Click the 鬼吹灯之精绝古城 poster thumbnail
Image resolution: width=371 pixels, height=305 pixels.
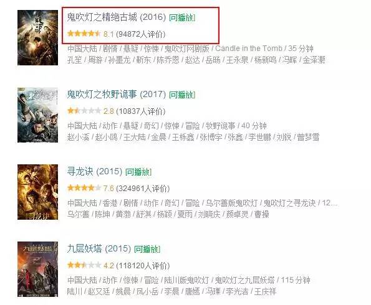(37, 37)
